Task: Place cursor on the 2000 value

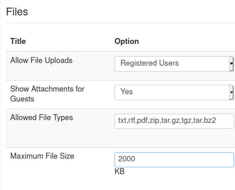Action: 127,159
